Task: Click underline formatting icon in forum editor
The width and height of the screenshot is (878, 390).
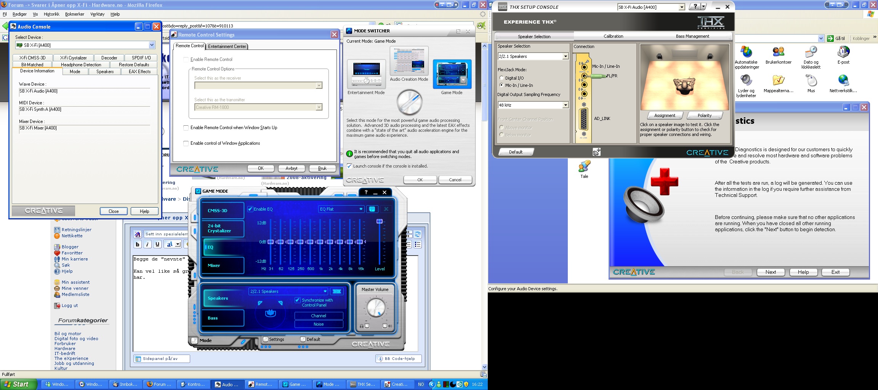Action: pyautogui.click(x=157, y=245)
